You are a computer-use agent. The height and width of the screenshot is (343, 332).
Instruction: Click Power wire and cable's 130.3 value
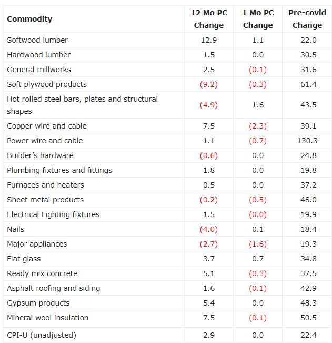pyautogui.click(x=307, y=141)
